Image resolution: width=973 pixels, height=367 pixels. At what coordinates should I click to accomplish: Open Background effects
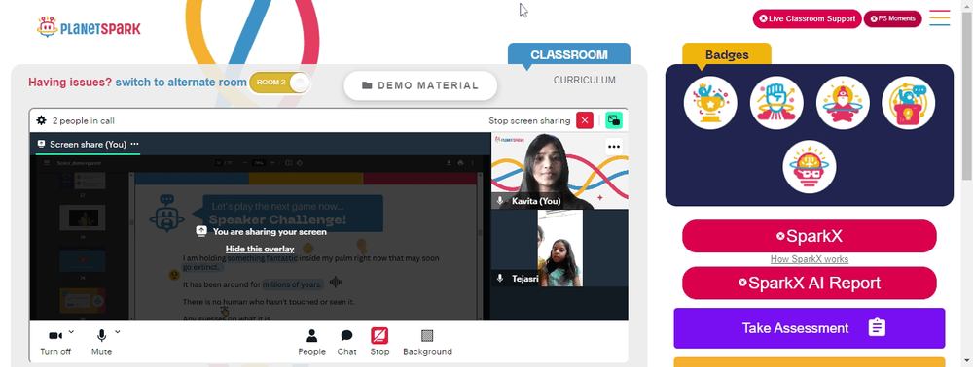(427, 343)
